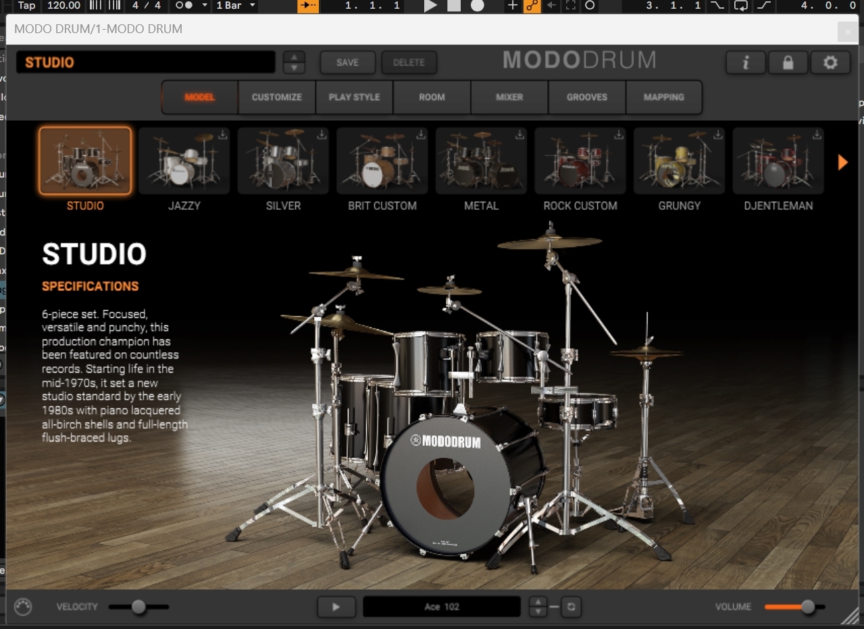Toggle the loop switch in transport bar

pyautogui.click(x=741, y=5)
